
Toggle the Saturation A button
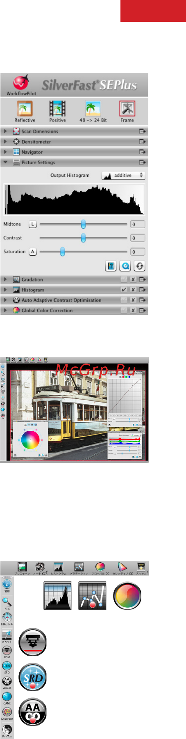point(32,252)
